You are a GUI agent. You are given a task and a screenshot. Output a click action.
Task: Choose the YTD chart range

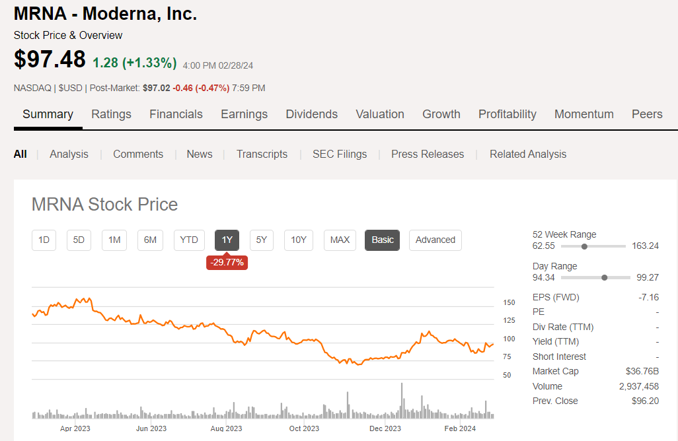coord(189,240)
